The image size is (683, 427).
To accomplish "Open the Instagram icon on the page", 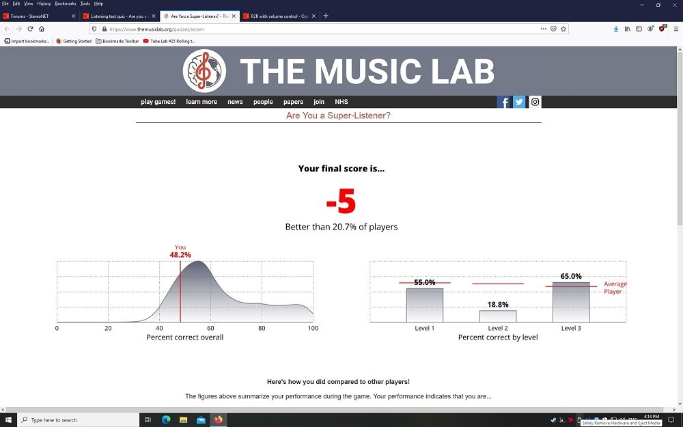I will click(535, 102).
